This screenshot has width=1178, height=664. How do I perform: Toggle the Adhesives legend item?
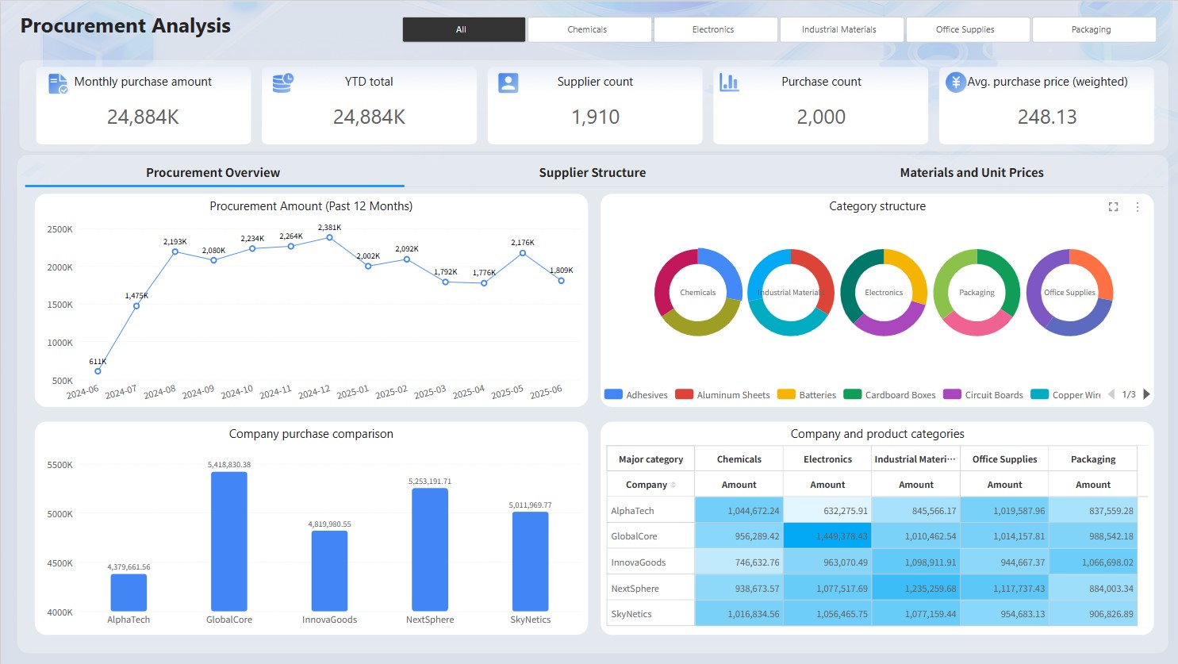click(x=636, y=394)
